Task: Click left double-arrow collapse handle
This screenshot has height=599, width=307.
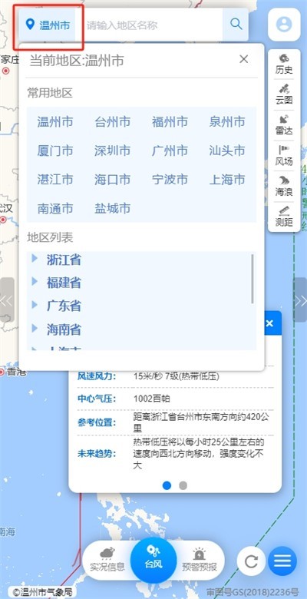Action: (x=6, y=299)
